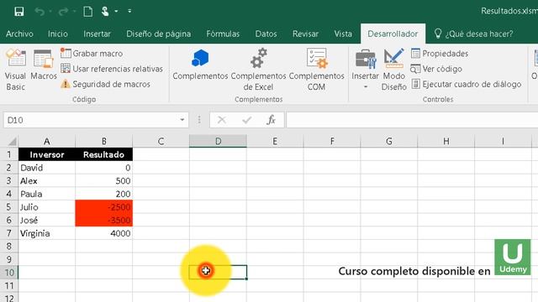Open the Complementos store button

coord(200,65)
